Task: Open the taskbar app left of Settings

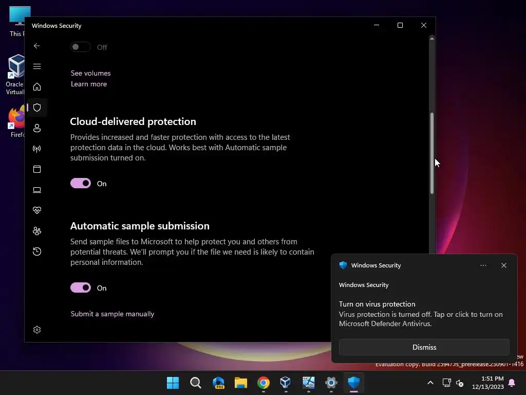Action: tap(309, 383)
